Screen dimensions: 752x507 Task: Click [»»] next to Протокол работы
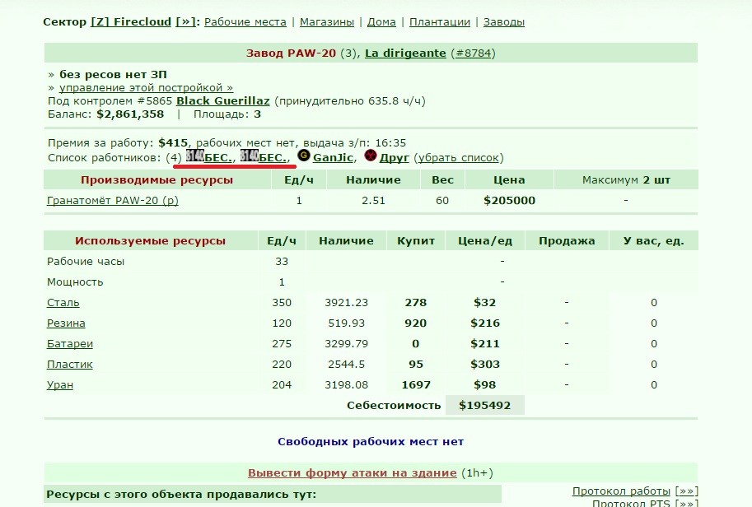tap(686, 491)
